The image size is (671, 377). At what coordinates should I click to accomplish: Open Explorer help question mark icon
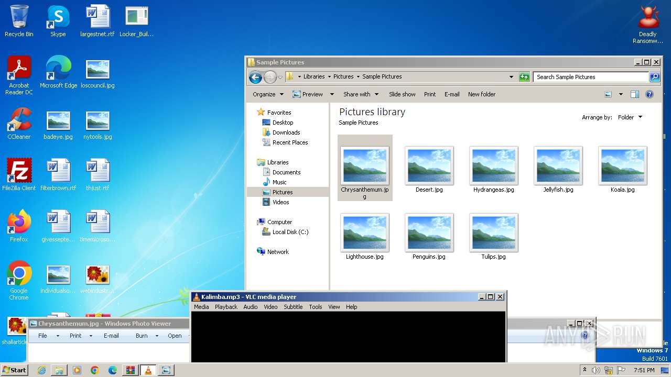650,94
